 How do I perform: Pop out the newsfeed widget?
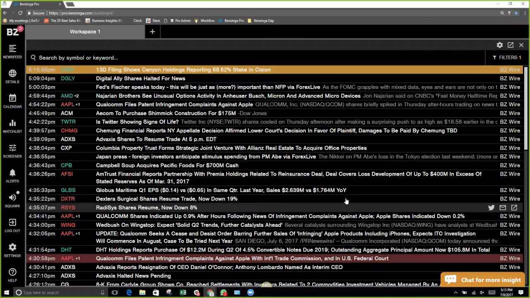511,45
